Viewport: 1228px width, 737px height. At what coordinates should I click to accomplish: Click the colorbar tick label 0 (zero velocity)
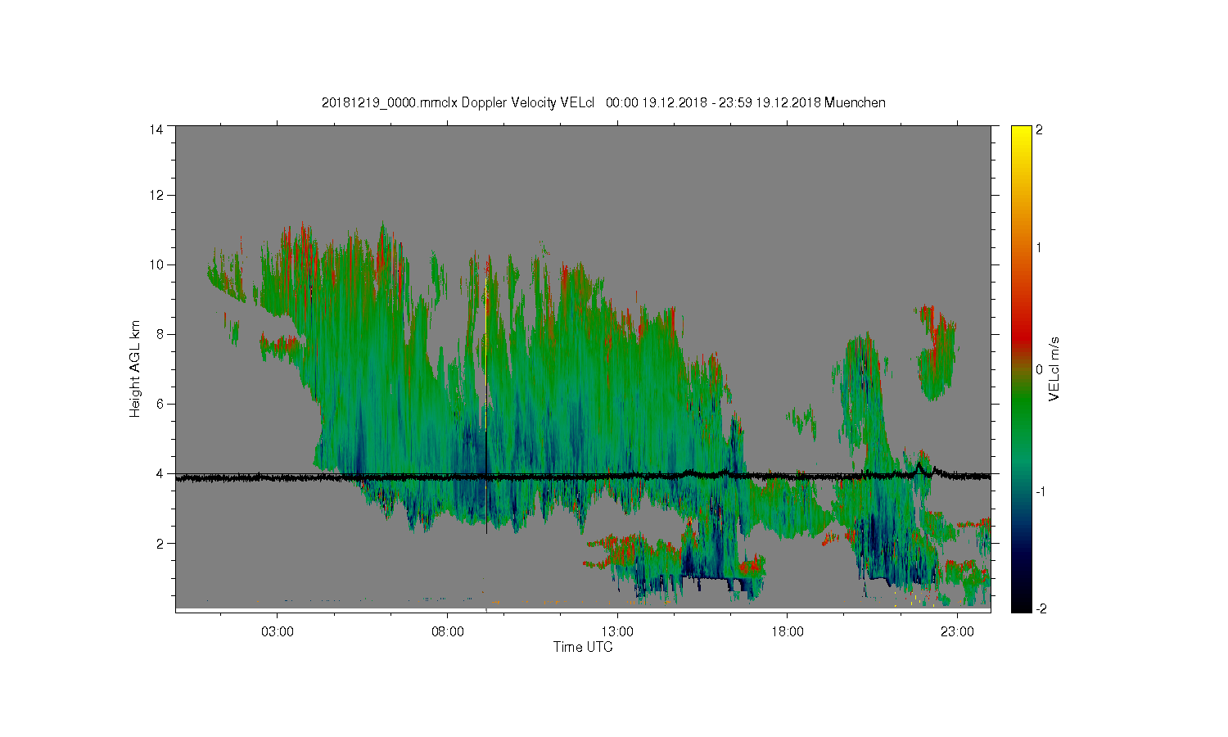(x=1040, y=369)
